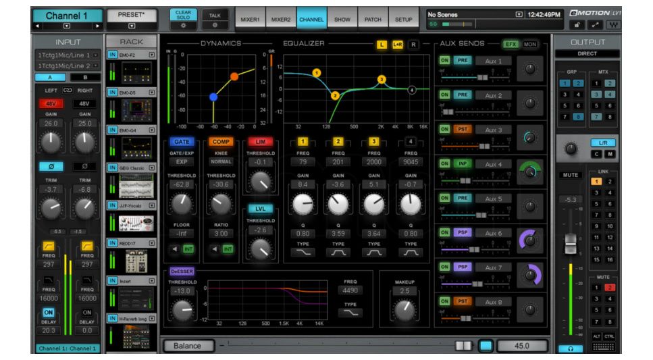The image size is (653, 360).
Task: Change EQ band 2 filter type shape
Action: [338, 253]
